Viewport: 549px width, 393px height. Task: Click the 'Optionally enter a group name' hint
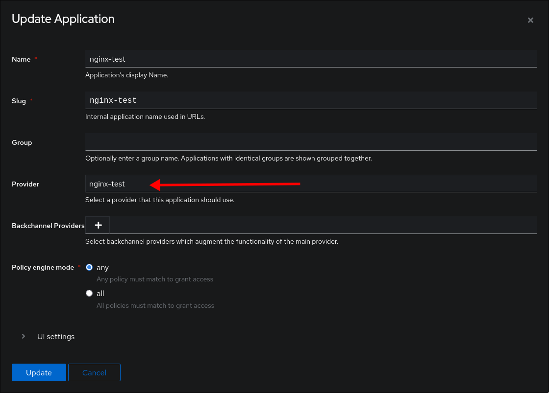pyautogui.click(x=228, y=159)
